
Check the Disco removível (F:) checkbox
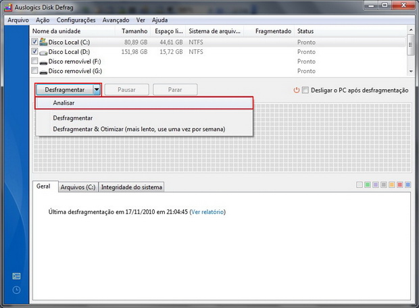coord(34,61)
